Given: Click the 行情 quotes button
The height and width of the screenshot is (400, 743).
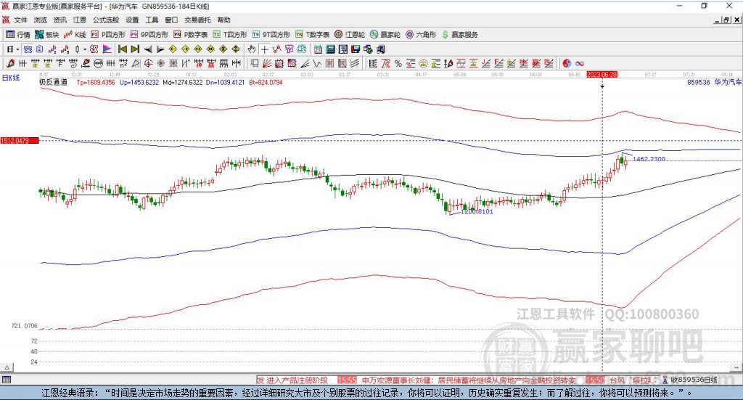Looking at the screenshot, I should 18,34.
